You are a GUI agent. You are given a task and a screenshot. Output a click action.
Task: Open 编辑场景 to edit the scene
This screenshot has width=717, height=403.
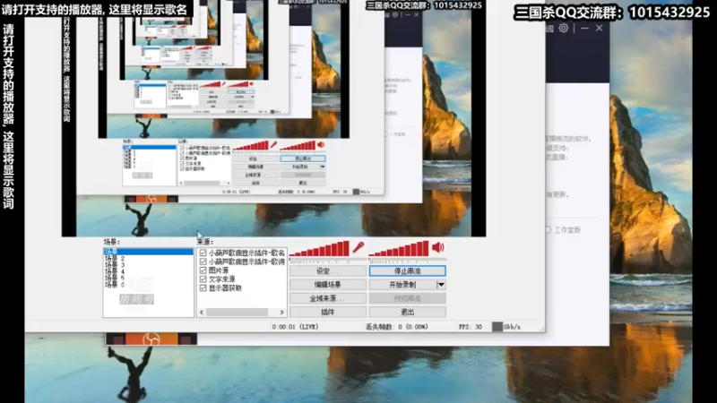328,285
